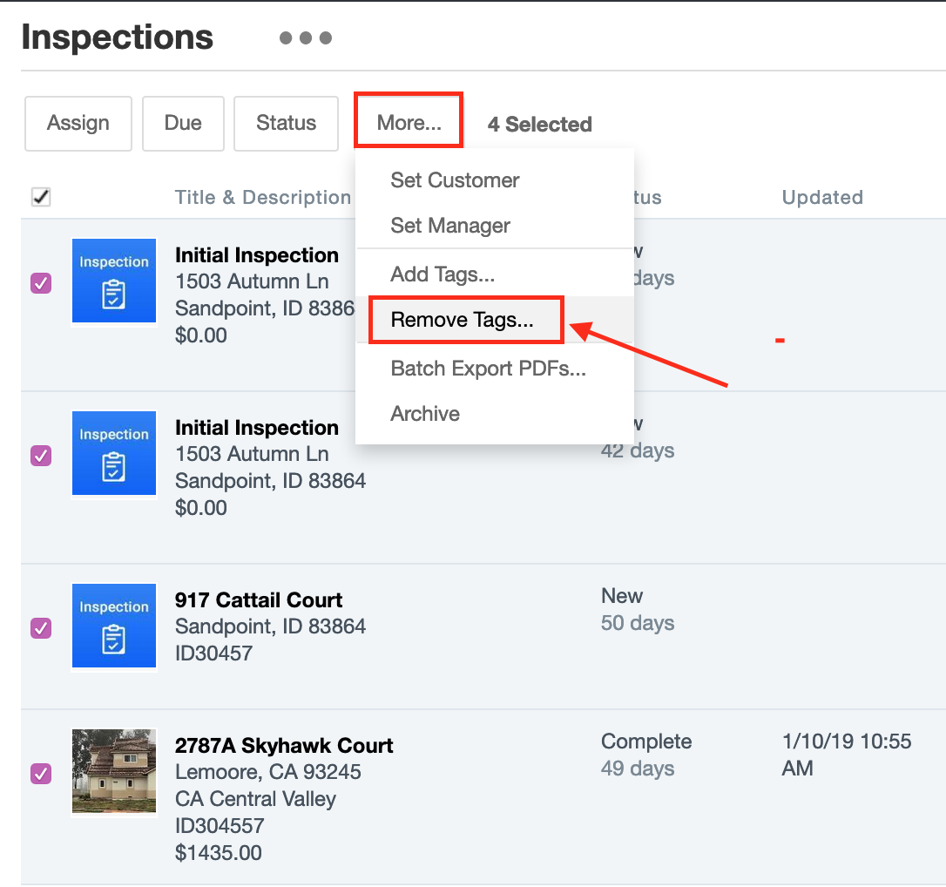Open the 917 Cattail Court title link
The height and width of the screenshot is (887, 946).
point(259,600)
